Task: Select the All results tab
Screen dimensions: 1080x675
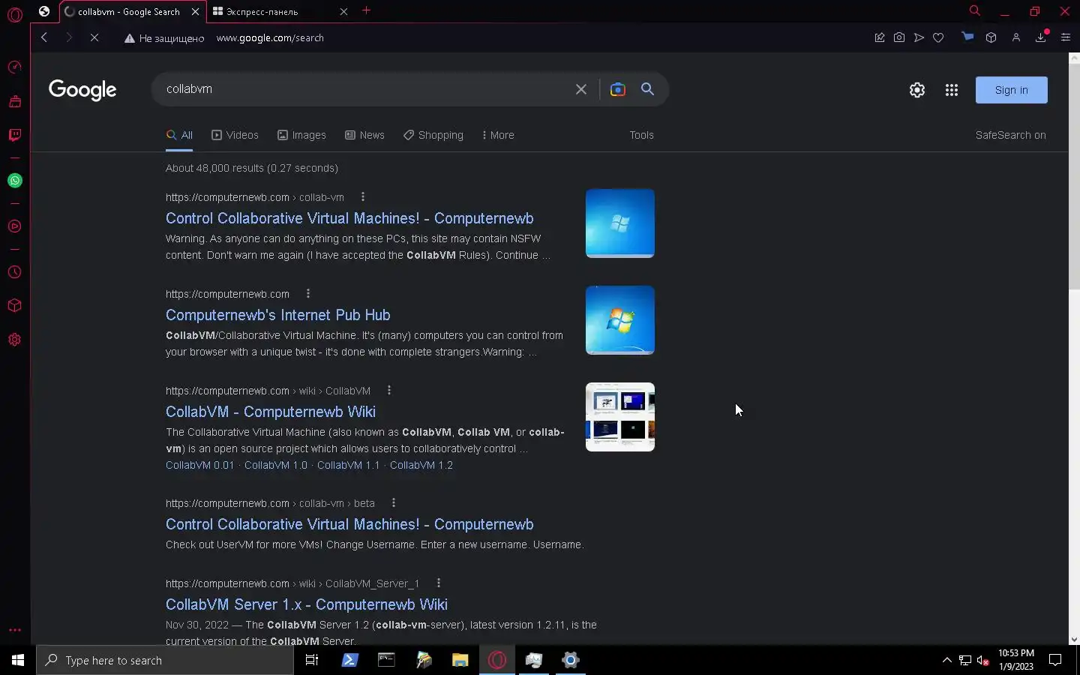Action: tap(179, 135)
